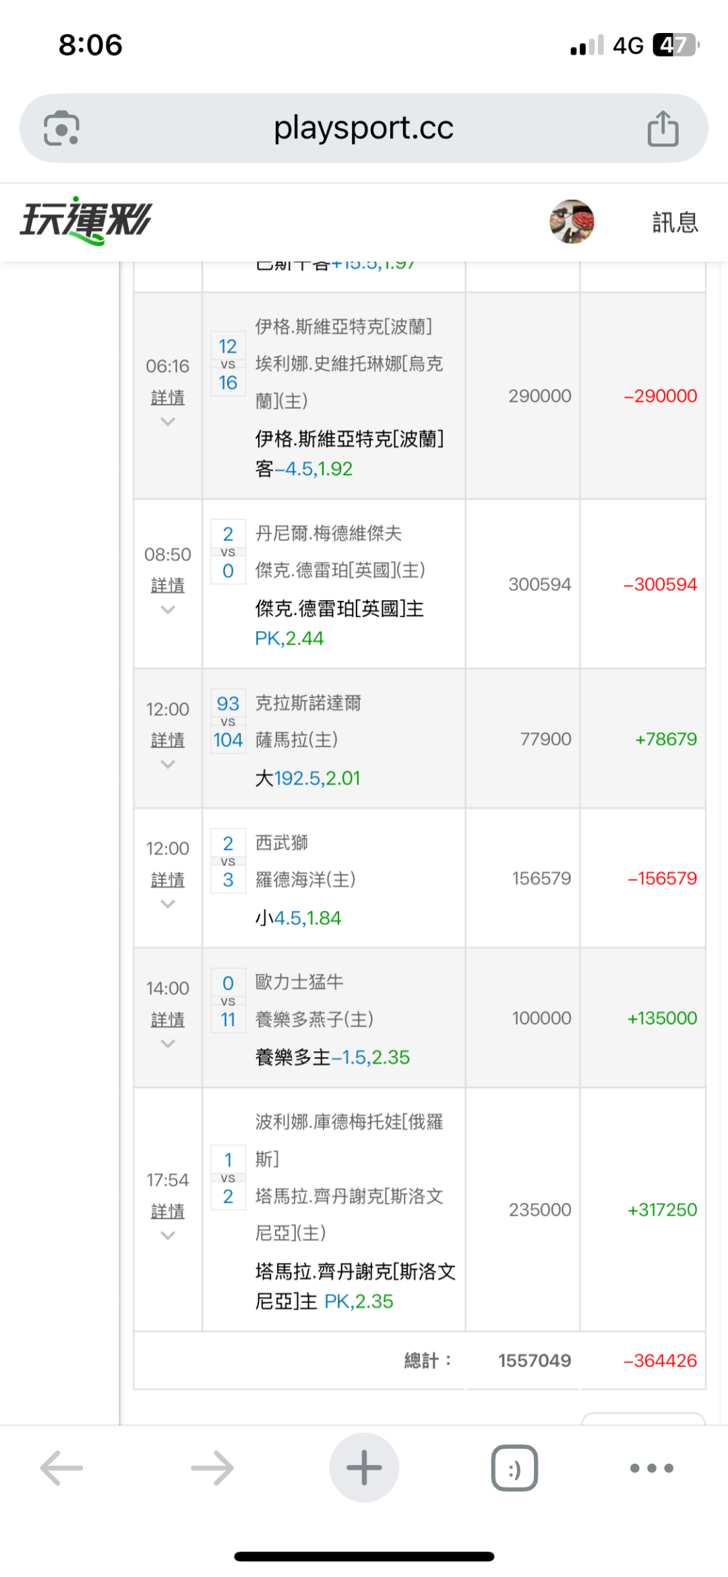Tap the 玩運彩 logo
This screenshot has width=728, height=1577.
pyautogui.click(x=86, y=220)
